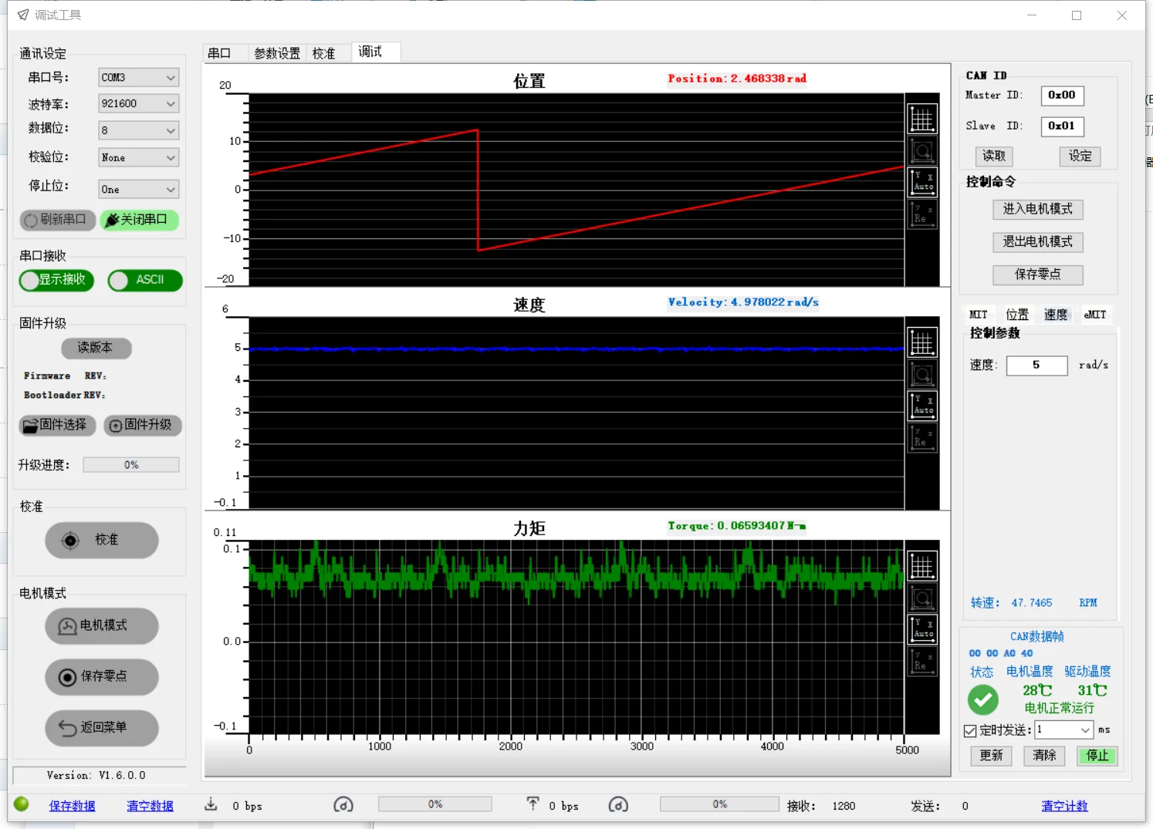Viewport: 1153px width, 829px height.
Task: Toggle grid display on the 力矩 chart
Action: 921,566
